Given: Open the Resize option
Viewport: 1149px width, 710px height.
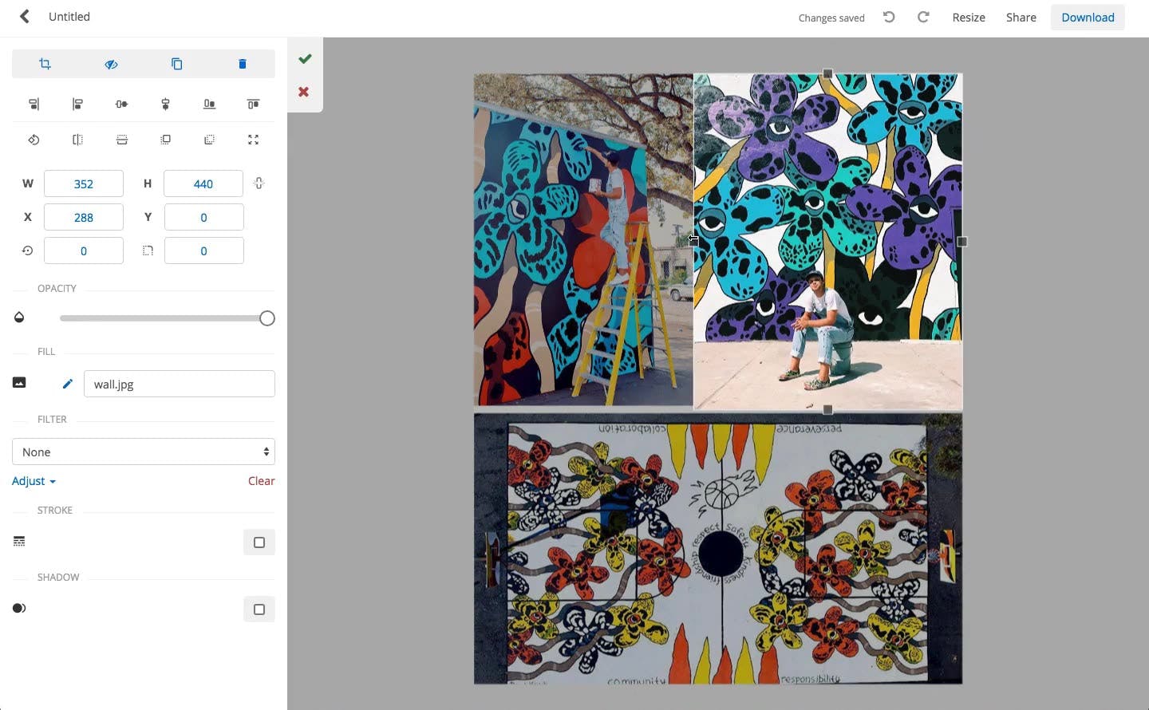Looking at the screenshot, I should [x=969, y=18].
